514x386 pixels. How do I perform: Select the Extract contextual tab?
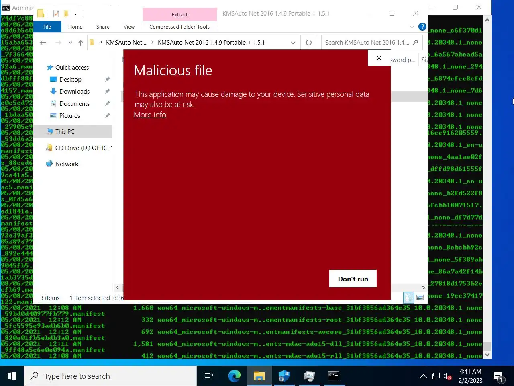click(179, 14)
